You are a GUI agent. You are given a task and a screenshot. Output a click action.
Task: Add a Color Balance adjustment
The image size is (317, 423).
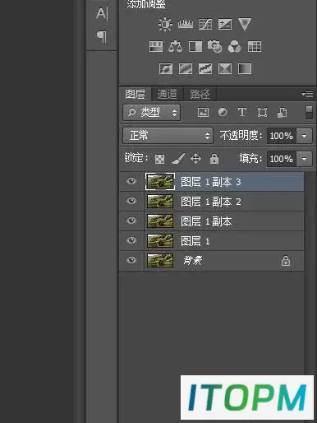[x=175, y=46]
